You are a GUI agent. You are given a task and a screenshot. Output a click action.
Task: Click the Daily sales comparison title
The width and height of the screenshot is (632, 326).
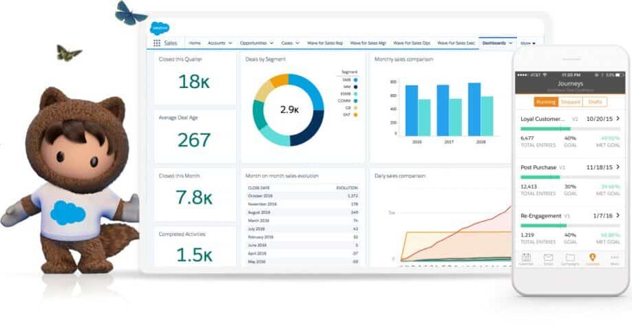tap(400, 176)
